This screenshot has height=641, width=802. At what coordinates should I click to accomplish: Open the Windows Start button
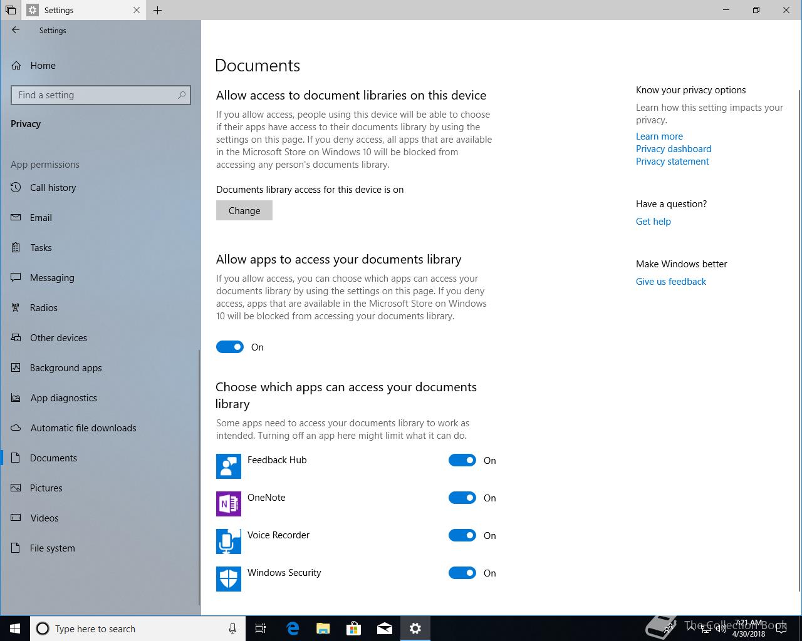click(15, 628)
